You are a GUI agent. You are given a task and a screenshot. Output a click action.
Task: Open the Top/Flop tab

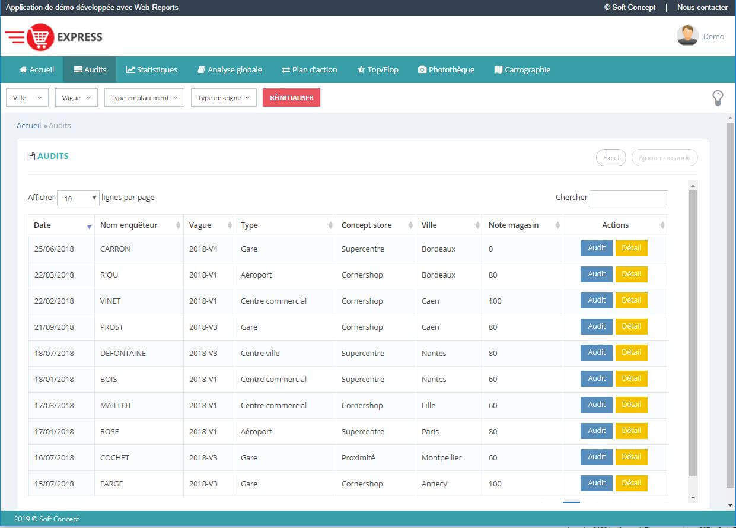point(378,70)
